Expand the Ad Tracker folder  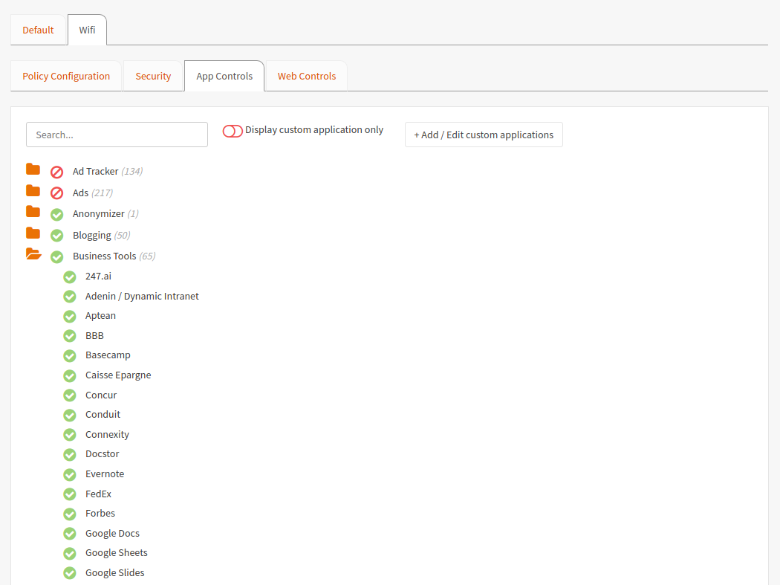pyautogui.click(x=33, y=169)
